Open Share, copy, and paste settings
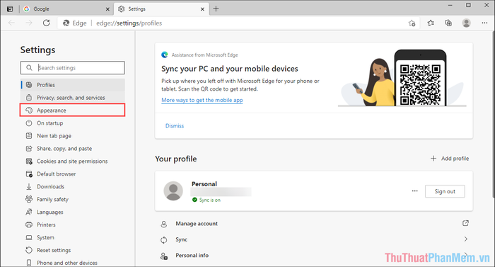 [73, 148]
